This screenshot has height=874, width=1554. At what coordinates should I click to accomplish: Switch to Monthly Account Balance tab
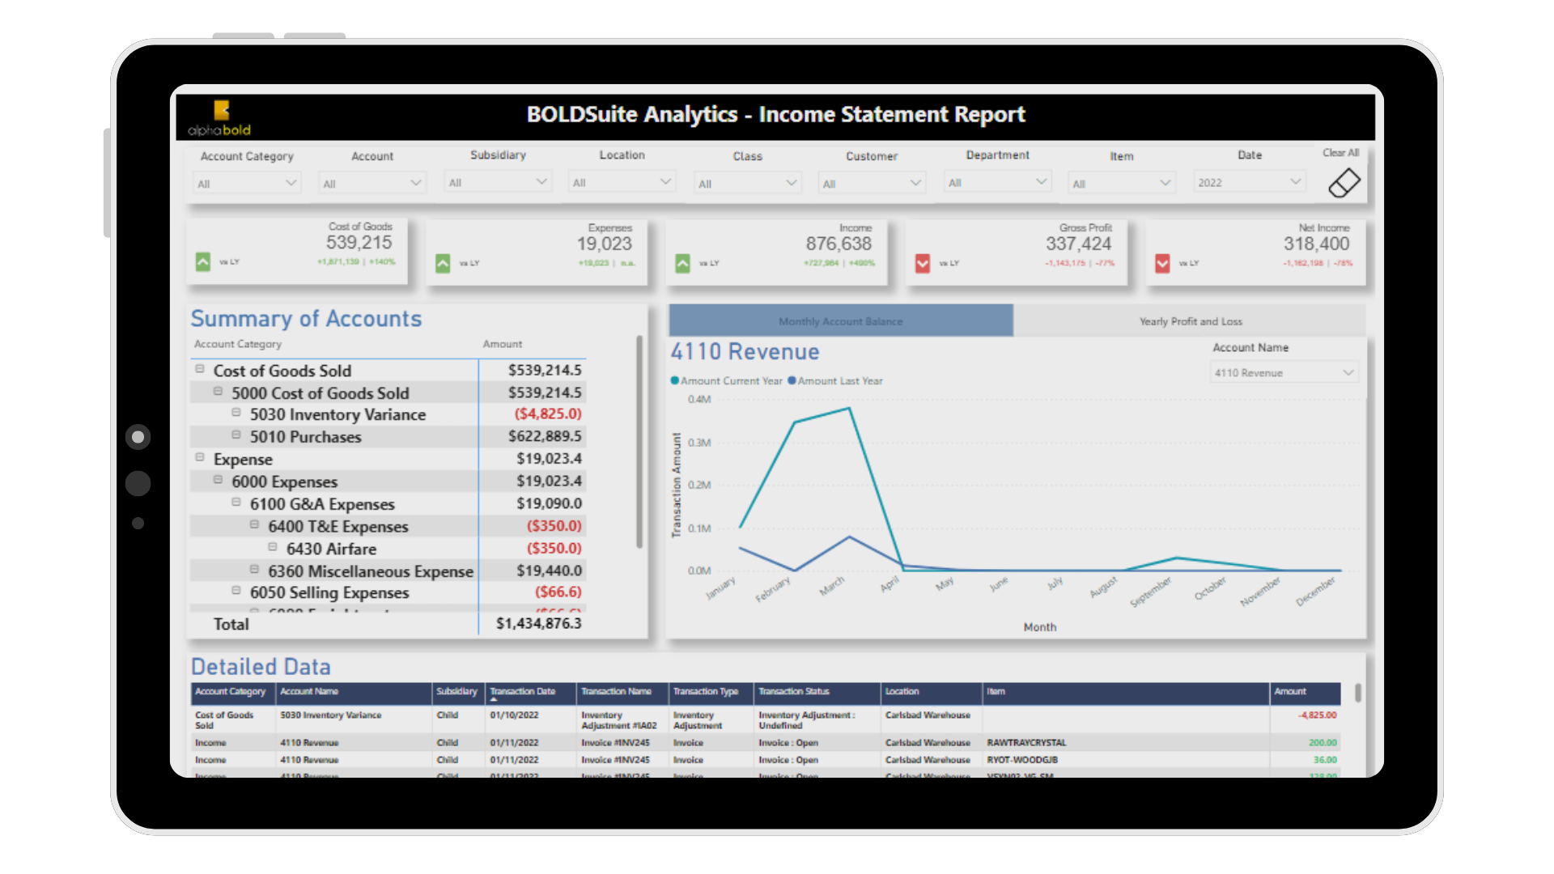pyautogui.click(x=841, y=321)
